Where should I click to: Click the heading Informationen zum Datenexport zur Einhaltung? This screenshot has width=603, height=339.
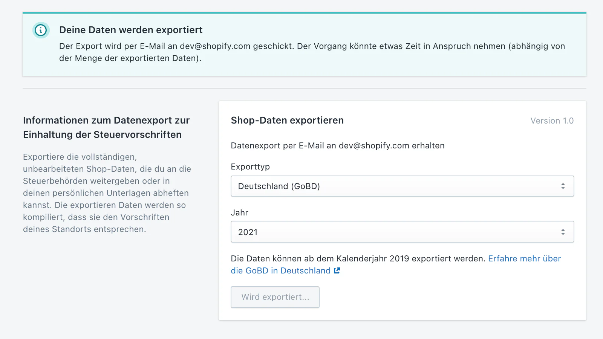pos(106,127)
